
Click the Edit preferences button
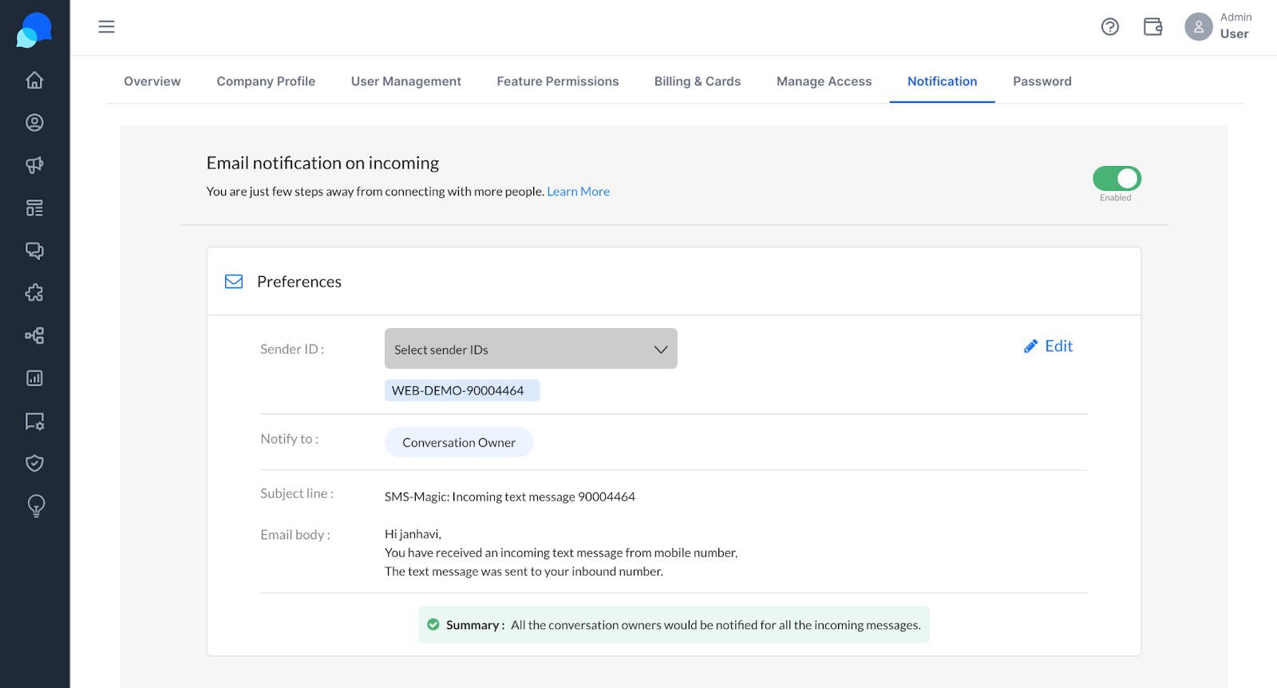[1049, 346]
